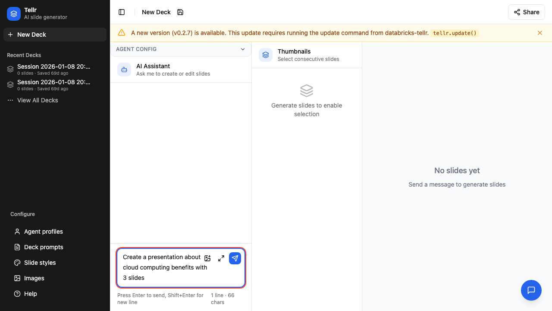Image resolution: width=552 pixels, height=311 pixels.
Task: Dismiss the update notification banner
Action: [539, 33]
